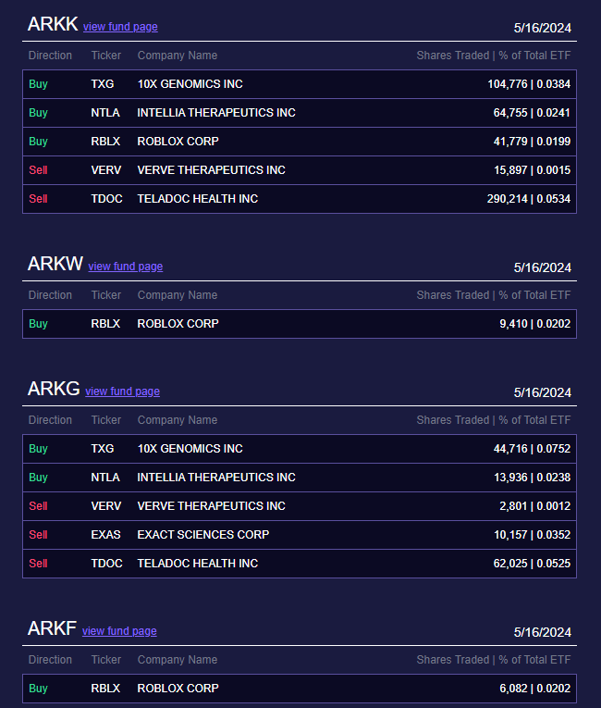Click ARKW Ticker column header
The width and height of the screenshot is (601, 708).
pos(106,295)
